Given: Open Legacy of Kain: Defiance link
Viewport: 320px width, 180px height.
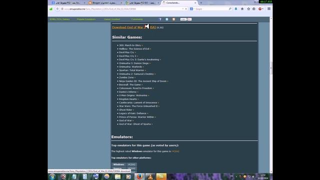Looking at the screenshot, I should 132,113.
